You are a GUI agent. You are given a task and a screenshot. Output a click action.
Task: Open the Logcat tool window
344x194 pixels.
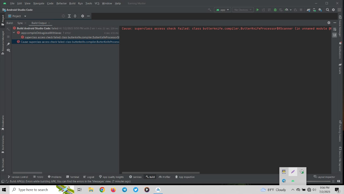pyautogui.click(x=89, y=177)
